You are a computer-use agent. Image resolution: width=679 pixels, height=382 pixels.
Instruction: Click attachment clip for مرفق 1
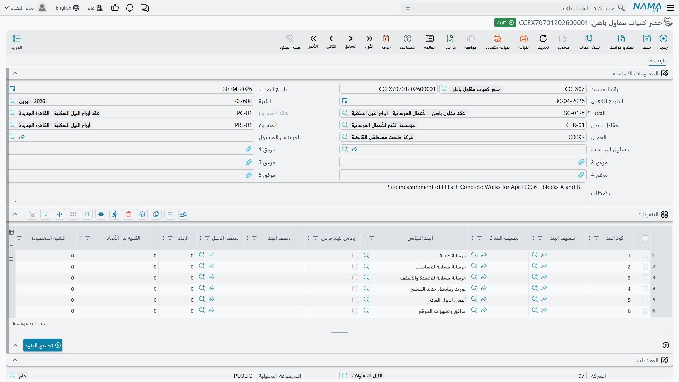(249, 150)
